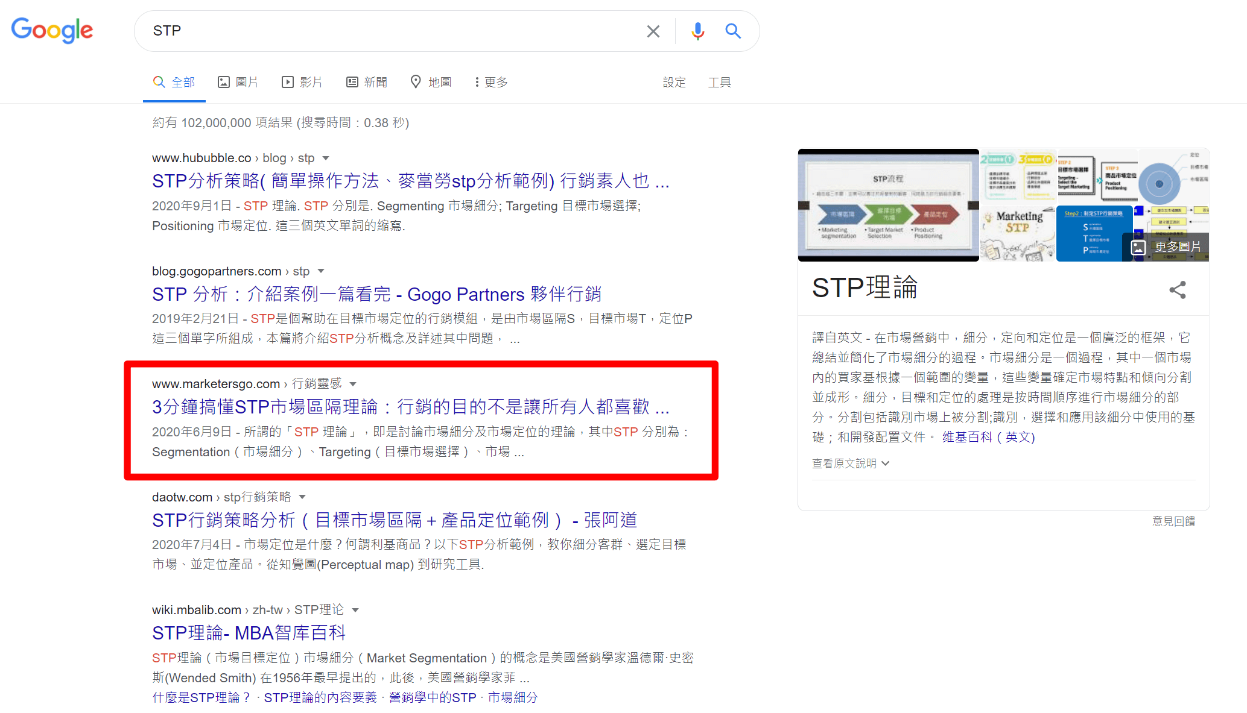Open the Gogo Partners STP 分析 result
1247x713 pixels.
coord(376,294)
